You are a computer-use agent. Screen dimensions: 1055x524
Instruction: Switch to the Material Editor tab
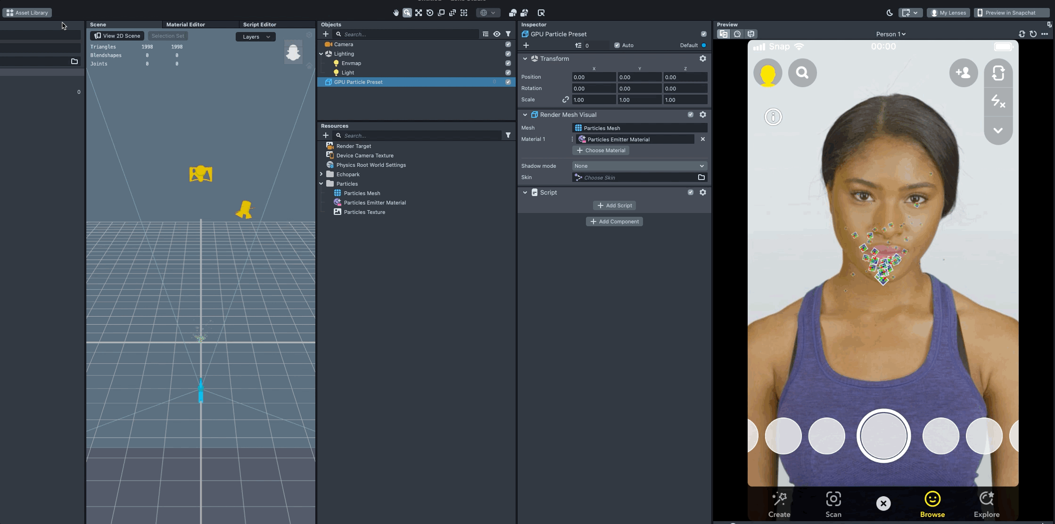coord(185,25)
